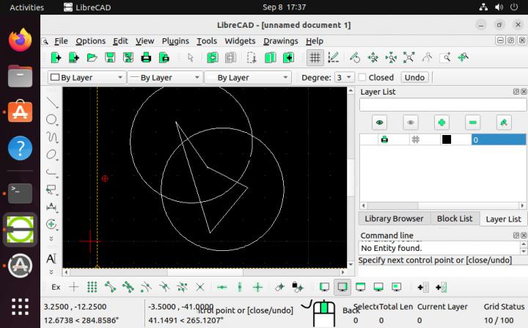Viewport: 528px width, 328px height.
Task: Click the layer filter input field
Action: 442,105
